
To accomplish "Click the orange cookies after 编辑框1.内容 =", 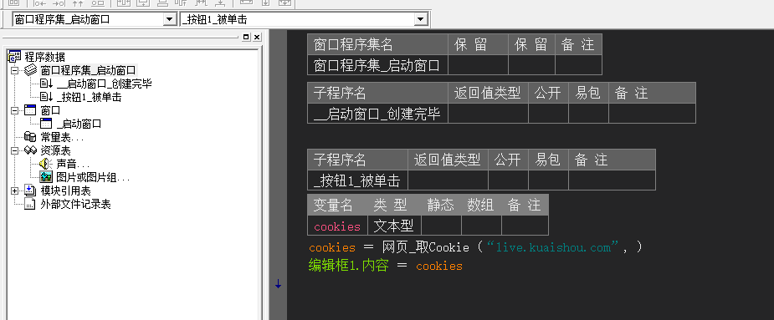I will pyautogui.click(x=438, y=266).
